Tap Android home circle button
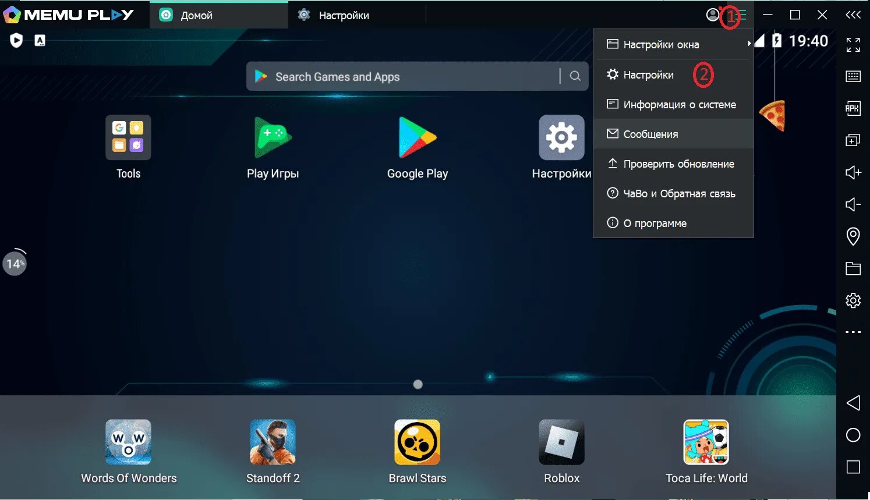The width and height of the screenshot is (870, 500). 853,435
